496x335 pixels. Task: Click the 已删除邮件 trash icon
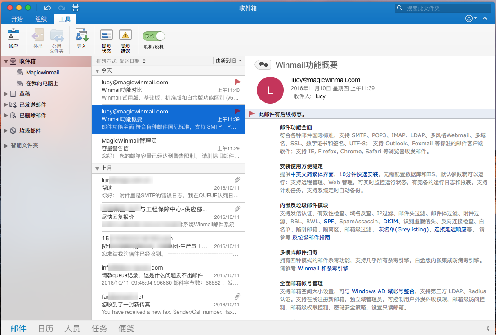pyautogui.click(x=13, y=115)
